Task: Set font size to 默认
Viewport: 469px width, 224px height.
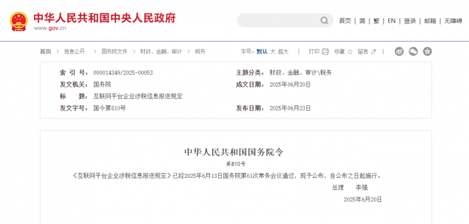Action: [x=262, y=51]
